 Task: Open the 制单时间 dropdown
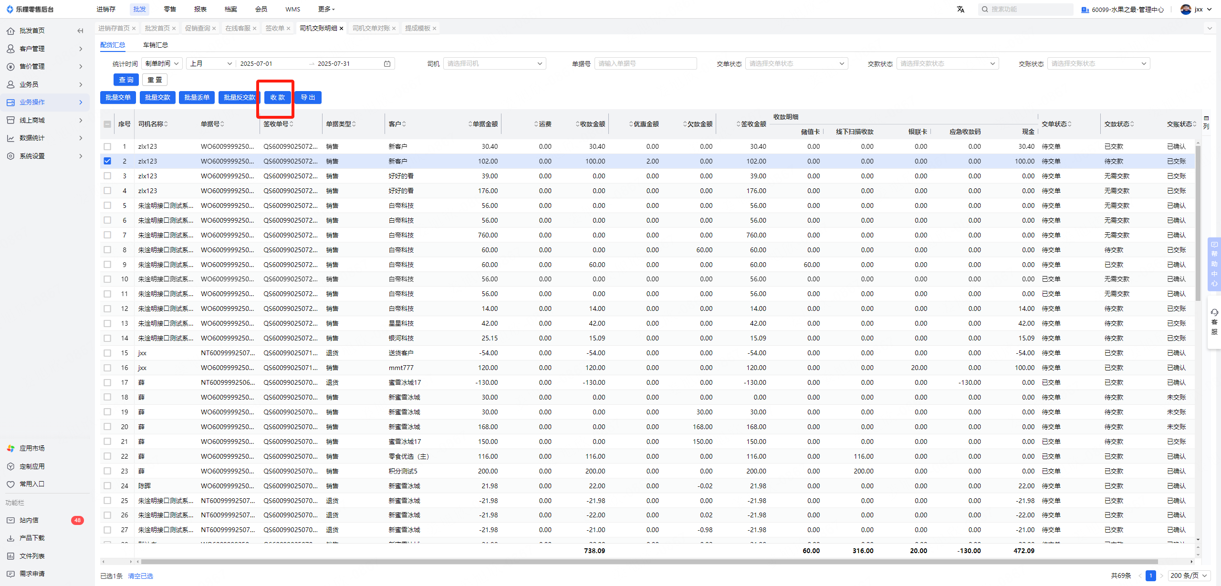162,64
